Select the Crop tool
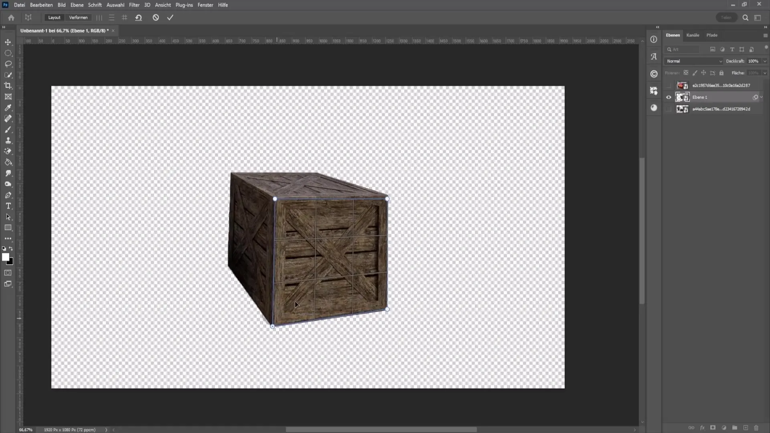 pyautogui.click(x=8, y=85)
